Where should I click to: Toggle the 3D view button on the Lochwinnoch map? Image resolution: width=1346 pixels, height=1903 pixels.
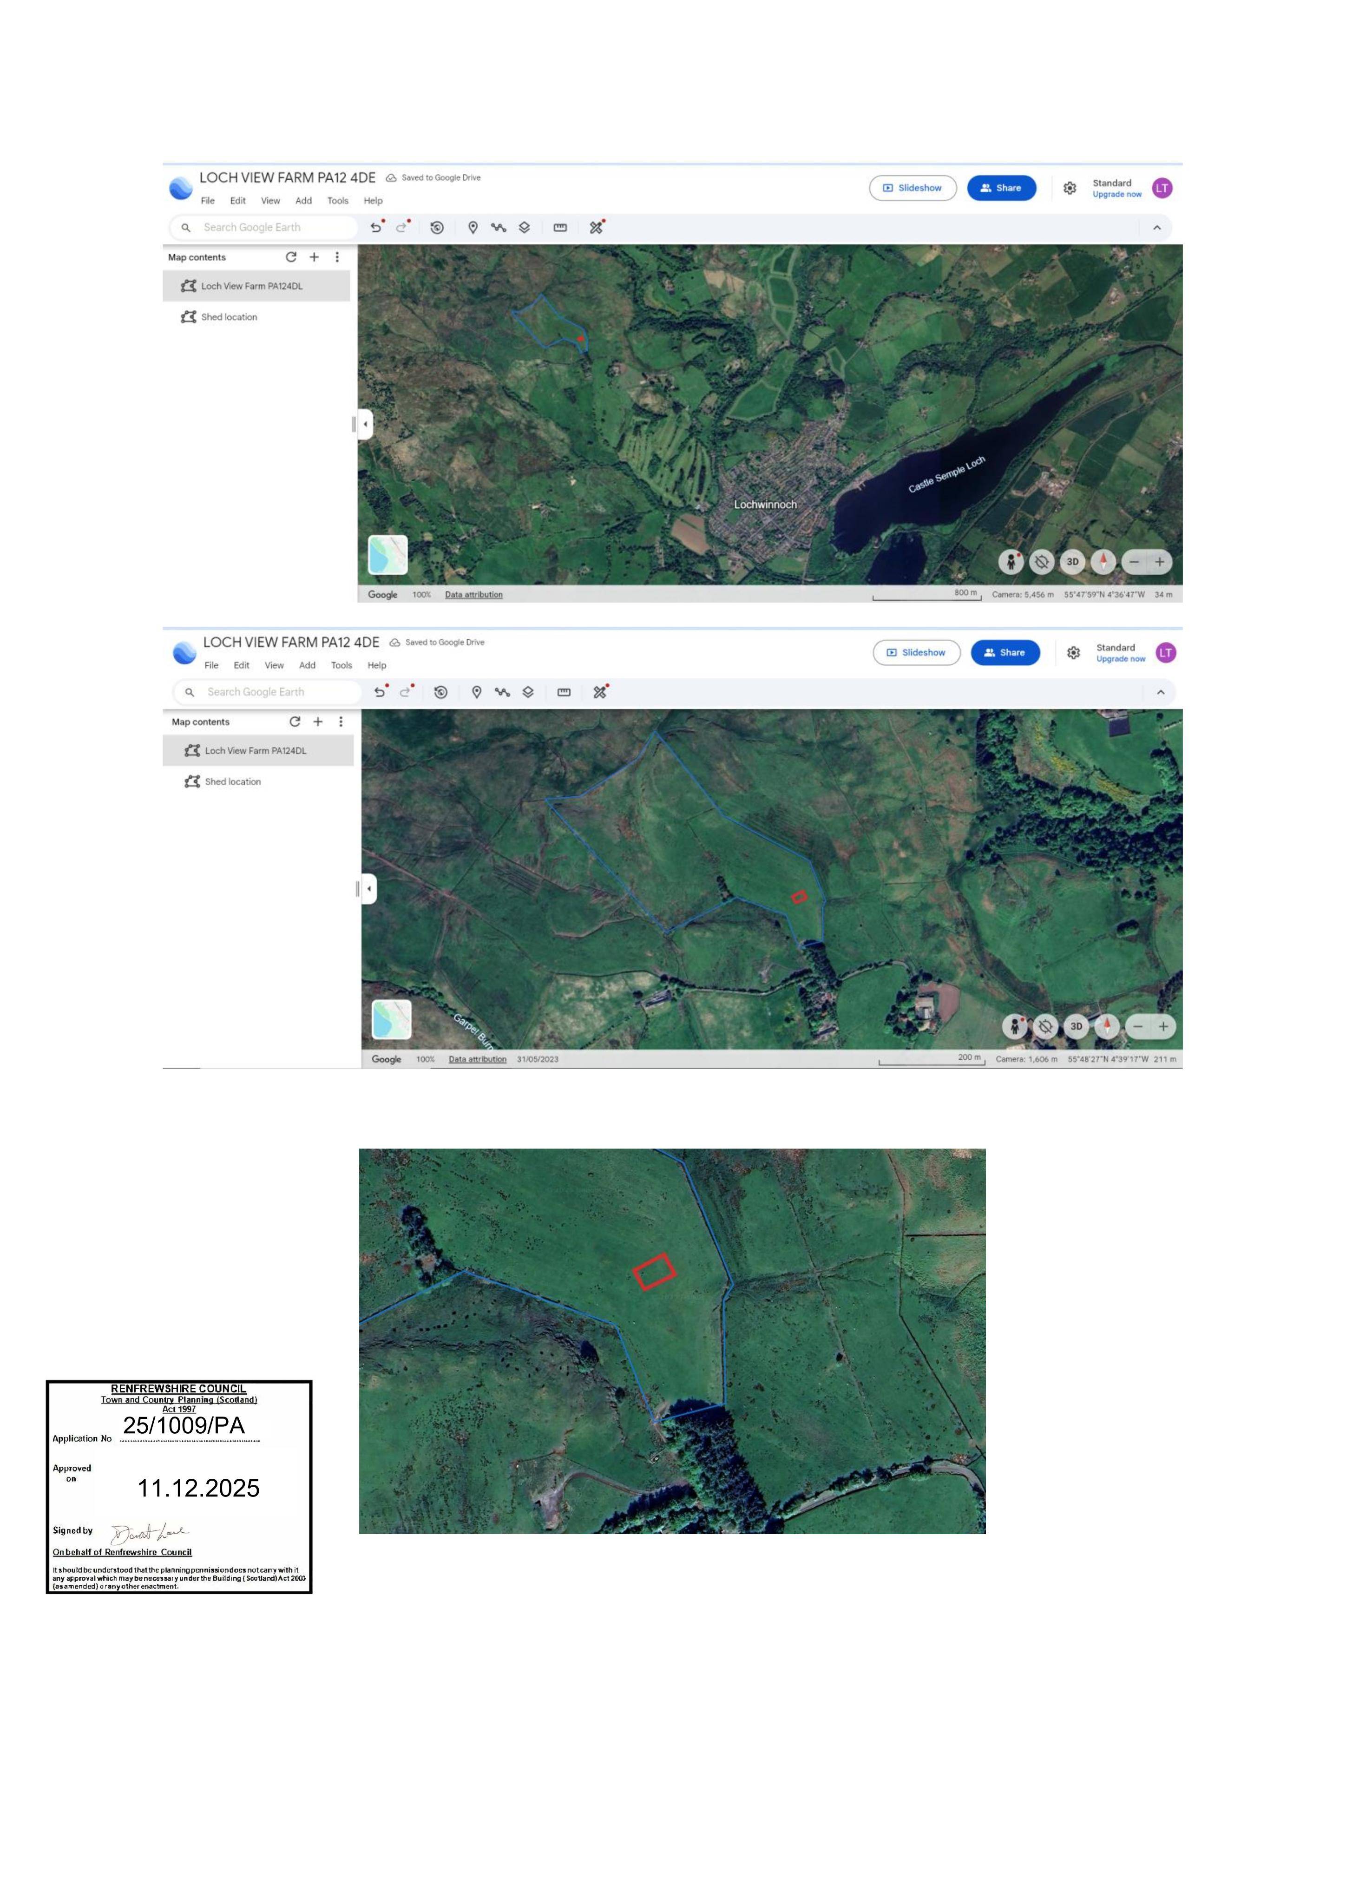point(1072,562)
